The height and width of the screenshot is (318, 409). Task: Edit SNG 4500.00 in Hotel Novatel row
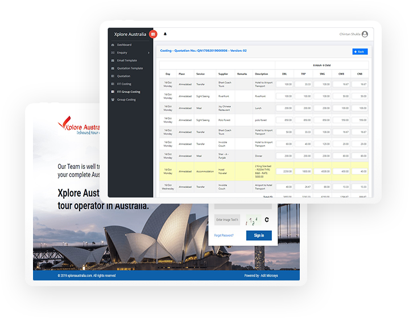click(x=322, y=171)
